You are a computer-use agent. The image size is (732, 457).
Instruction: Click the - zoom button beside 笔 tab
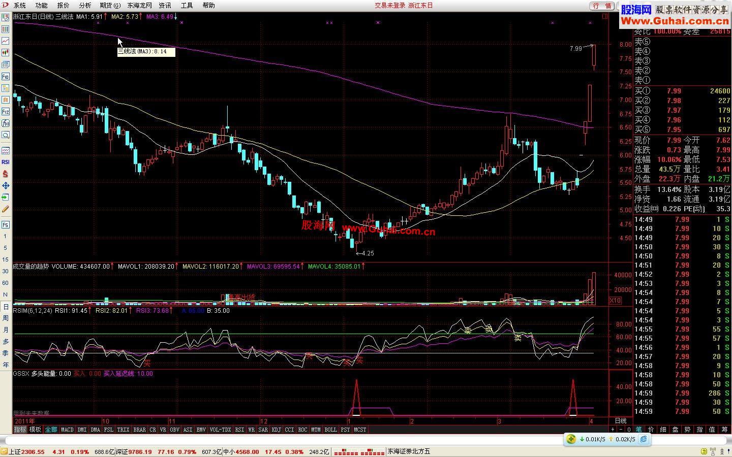[x=620, y=430]
